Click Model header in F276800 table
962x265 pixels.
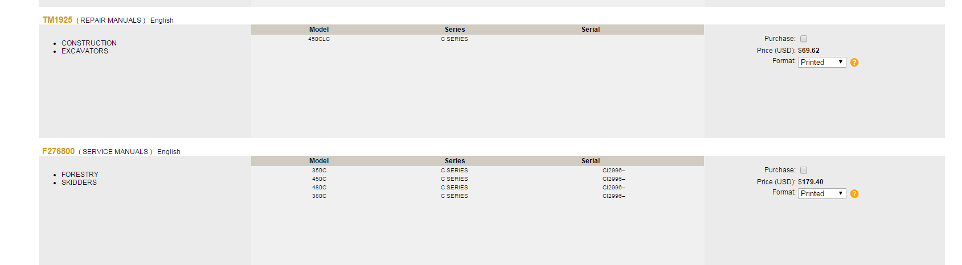pyautogui.click(x=319, y=161)
